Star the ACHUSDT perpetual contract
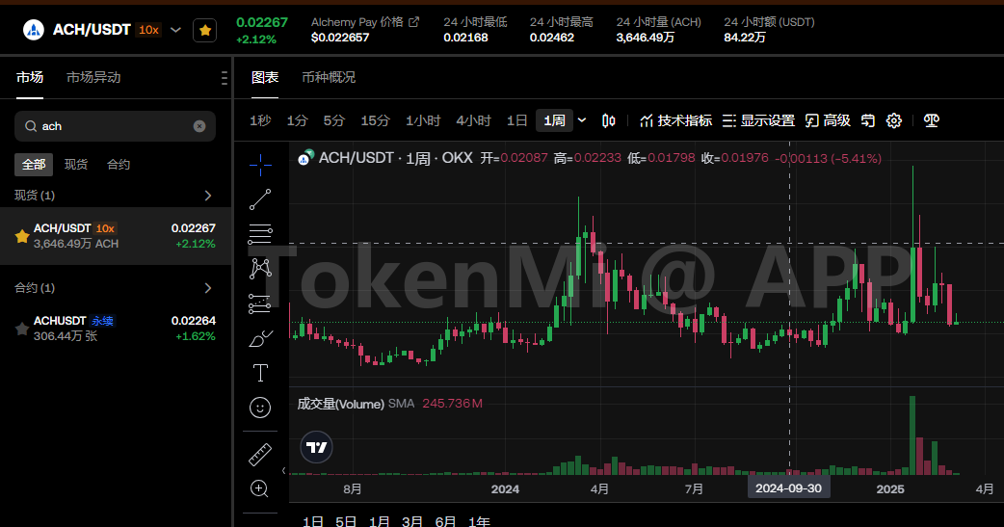Image resolution: width=1004 pixels, height=527 pixels. pyautogui.click(x=21, y=329)
